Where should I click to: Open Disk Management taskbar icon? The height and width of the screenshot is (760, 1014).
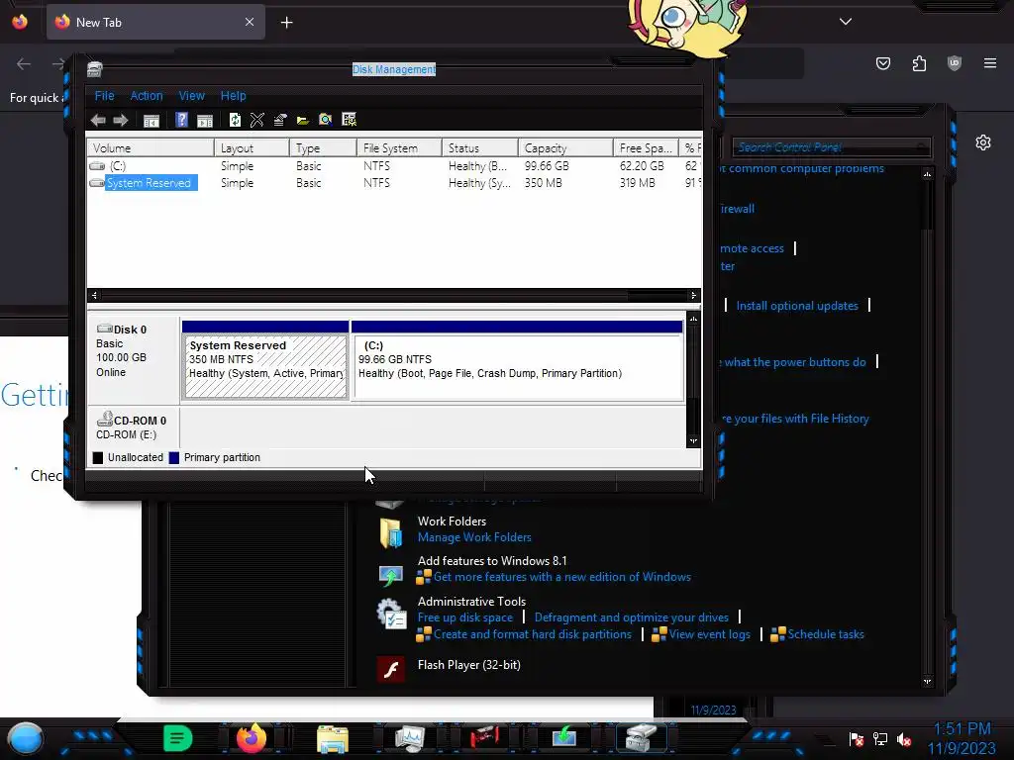pos(642,738)
